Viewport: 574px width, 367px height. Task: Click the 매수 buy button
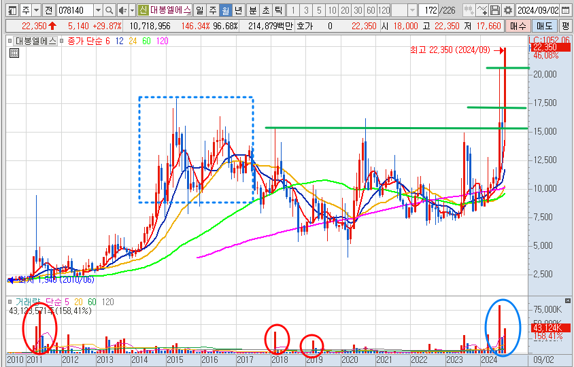[x=518, y=26]
